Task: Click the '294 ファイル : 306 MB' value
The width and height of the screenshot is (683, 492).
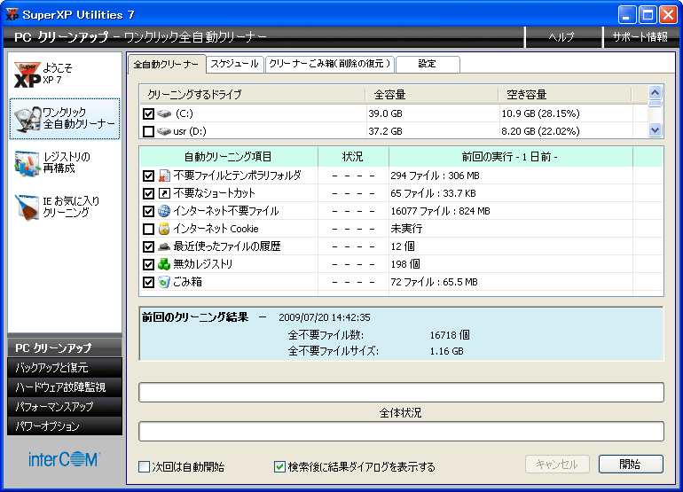Action: click(x=435, y=176)
